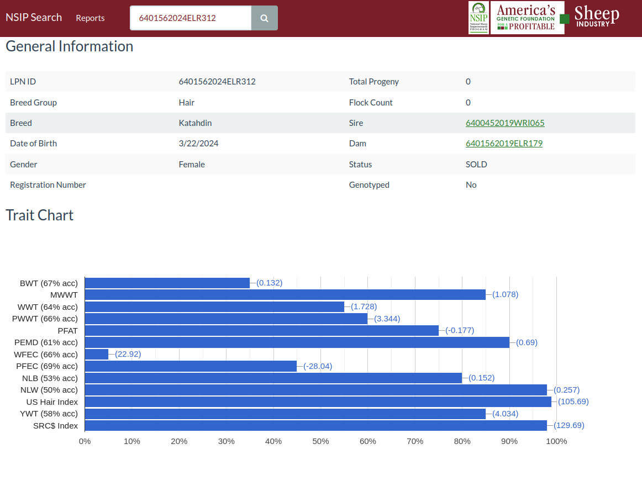642x486 pixels.
Task: Click the NLW bar in chart
Action: pyautogui.click(x=315, y=390)
